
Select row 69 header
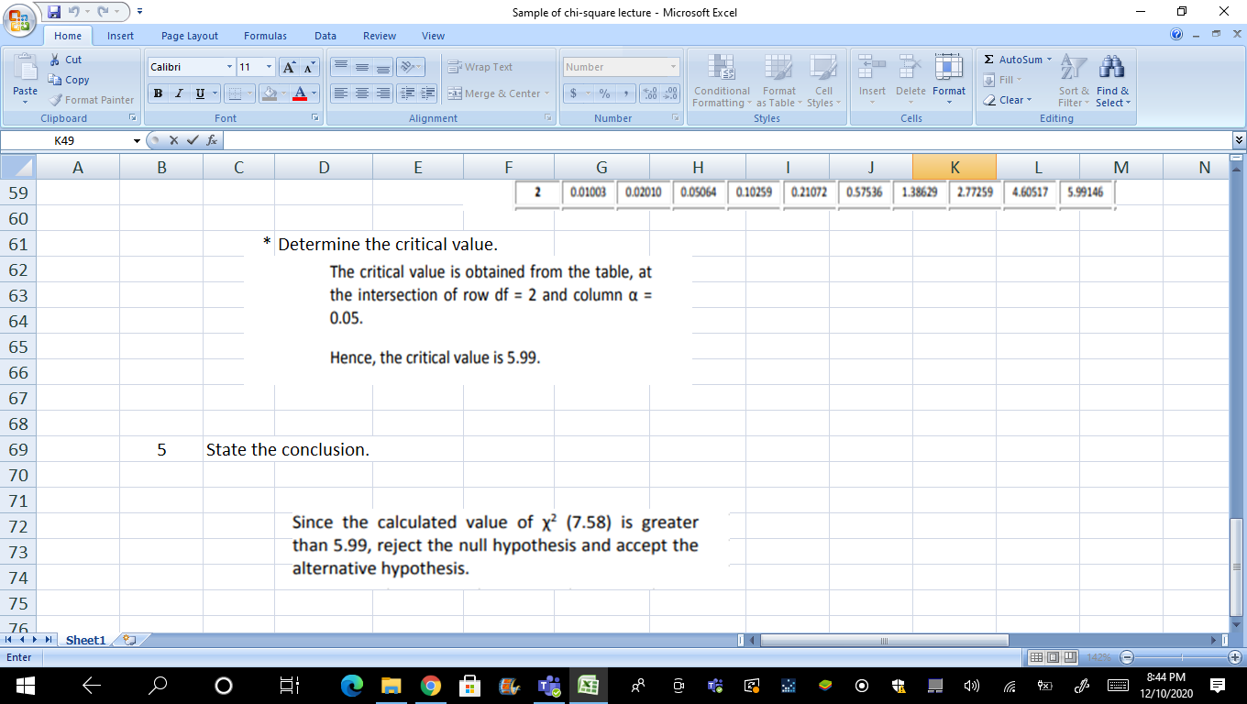(18, 450)
